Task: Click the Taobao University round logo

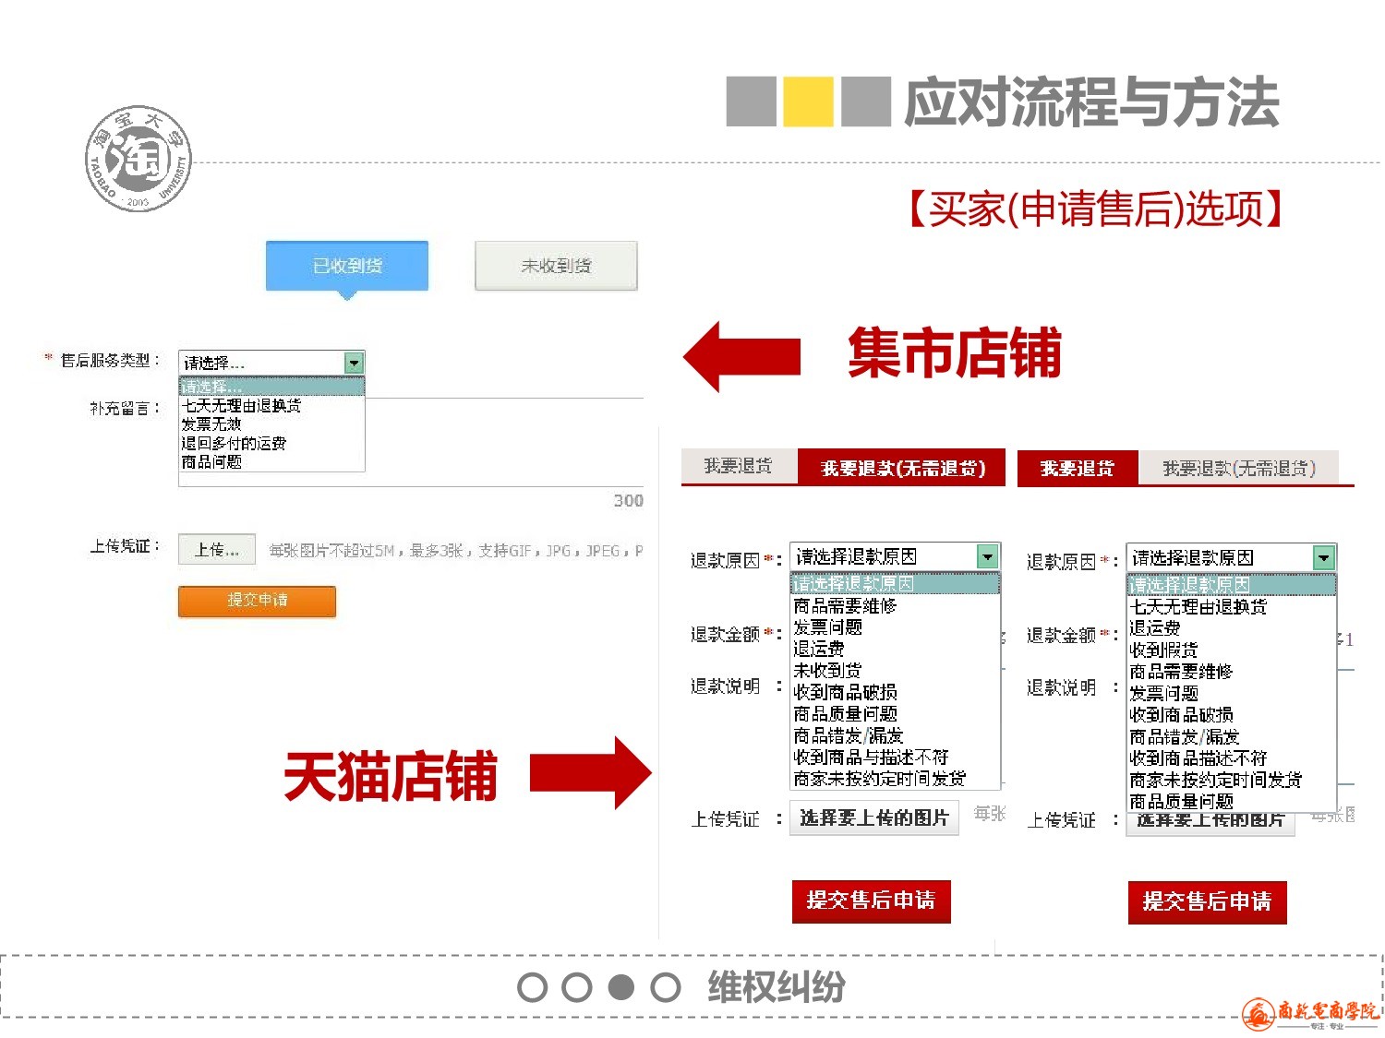Action: click(138, 158)
